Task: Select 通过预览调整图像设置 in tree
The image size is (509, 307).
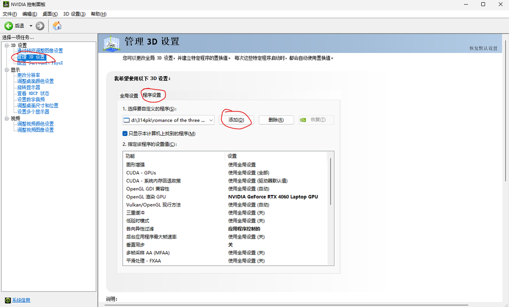Action: point(40,51)
